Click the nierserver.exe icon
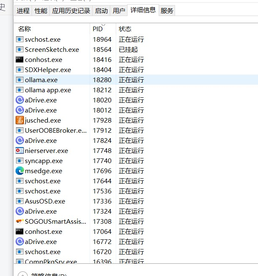Screen dimensions: 258x276 pos(19,151)
